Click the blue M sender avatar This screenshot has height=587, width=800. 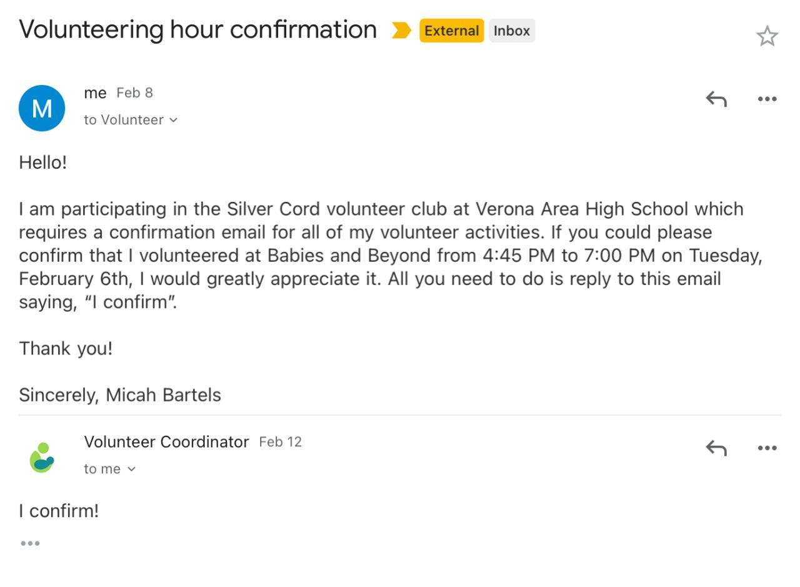pyautogui.click(x=42, y=108)
